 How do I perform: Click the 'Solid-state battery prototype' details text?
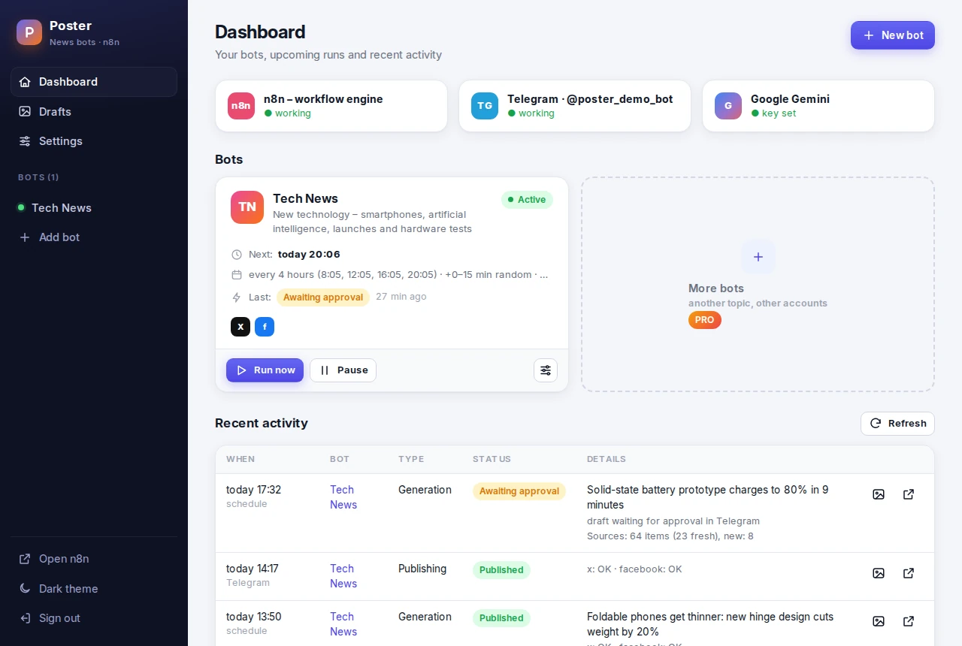[708, 497]
